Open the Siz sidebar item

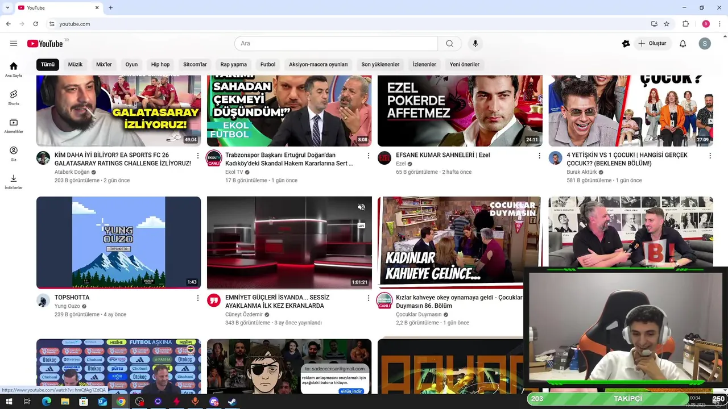point(14,153)
